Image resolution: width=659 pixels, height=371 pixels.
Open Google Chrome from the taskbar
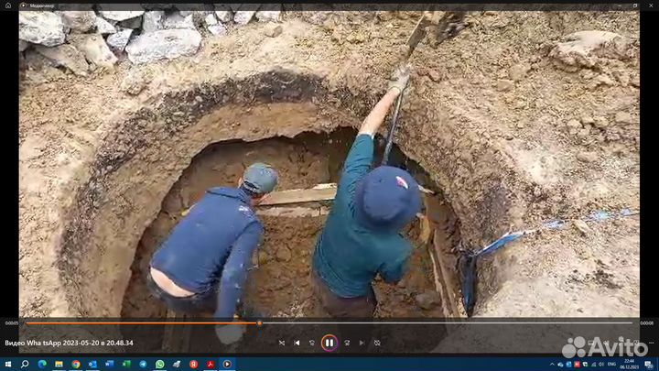coord(76,364)
